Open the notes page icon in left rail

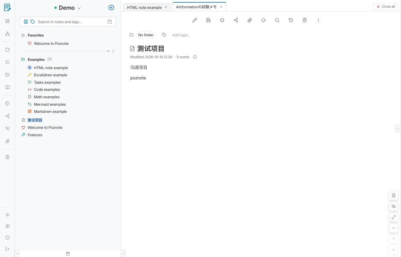[x=7, y=50]
